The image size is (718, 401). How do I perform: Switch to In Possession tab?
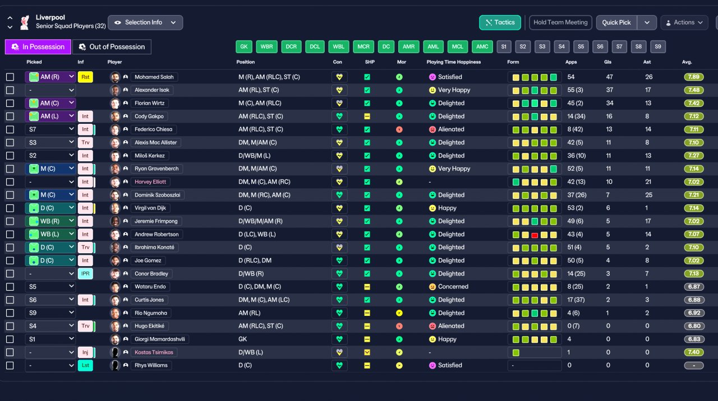38,47
